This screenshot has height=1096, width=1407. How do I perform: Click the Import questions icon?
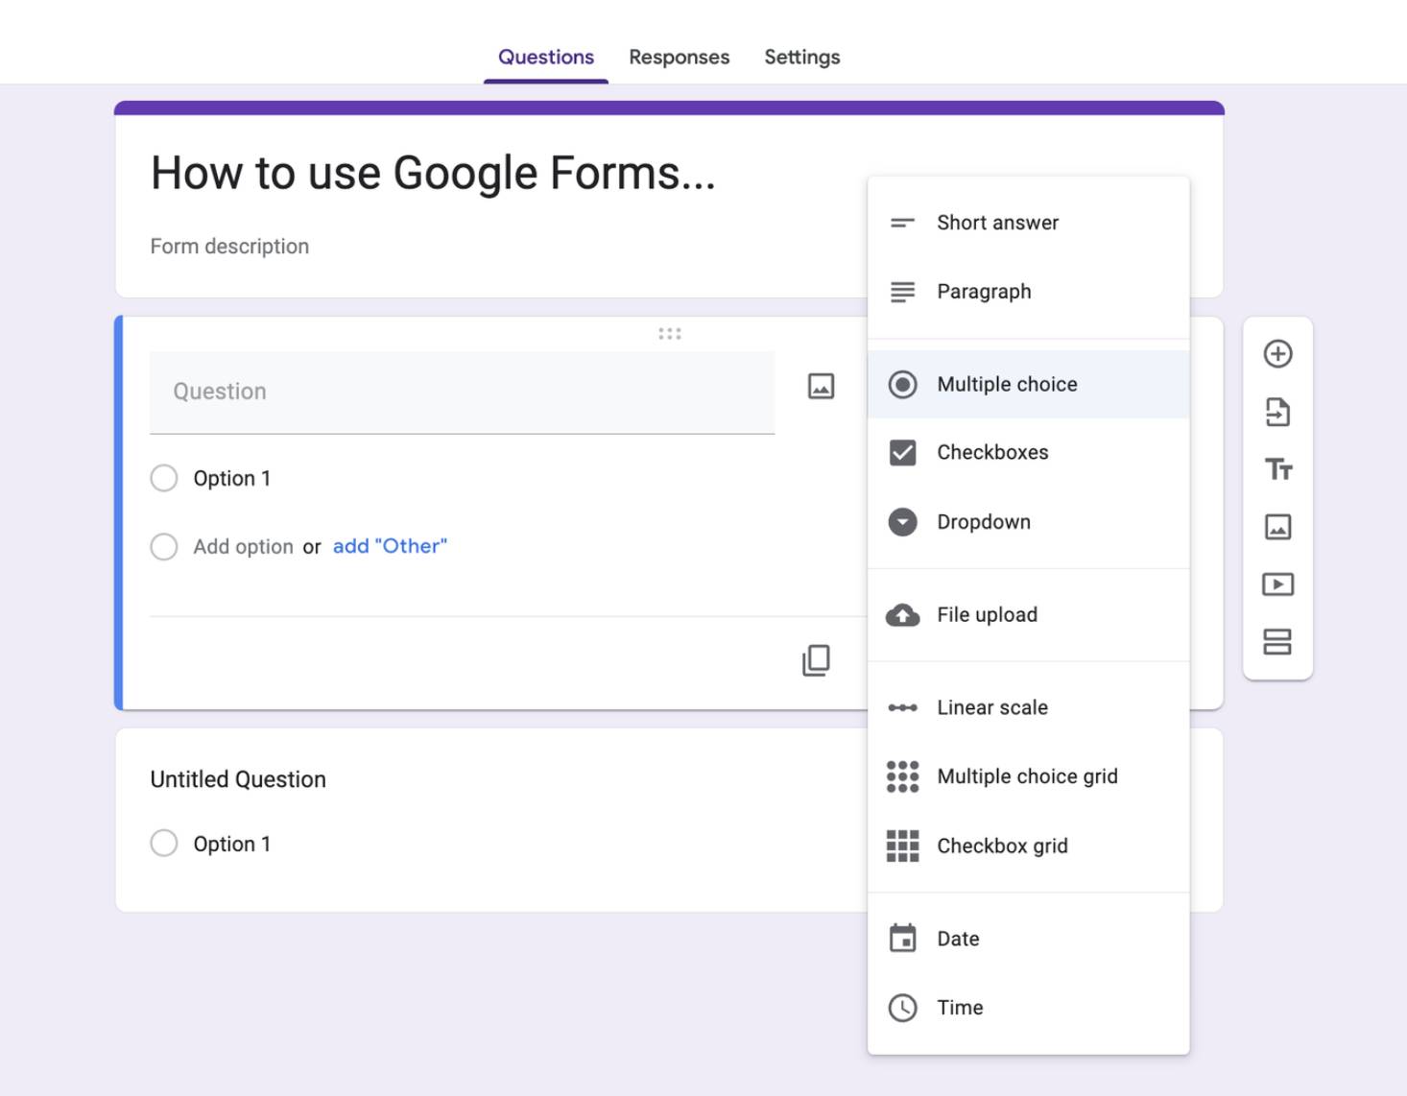pos(1277,412)
